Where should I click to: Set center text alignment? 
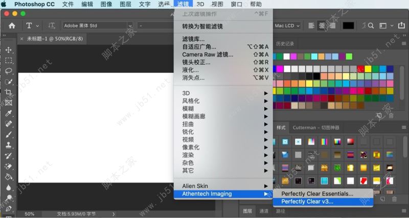(322, 26)
